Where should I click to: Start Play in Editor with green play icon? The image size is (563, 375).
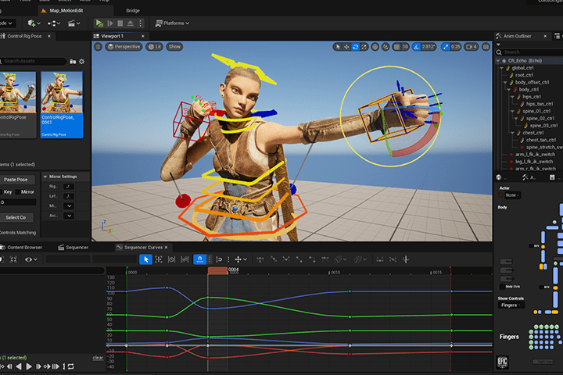click(99, 23)
